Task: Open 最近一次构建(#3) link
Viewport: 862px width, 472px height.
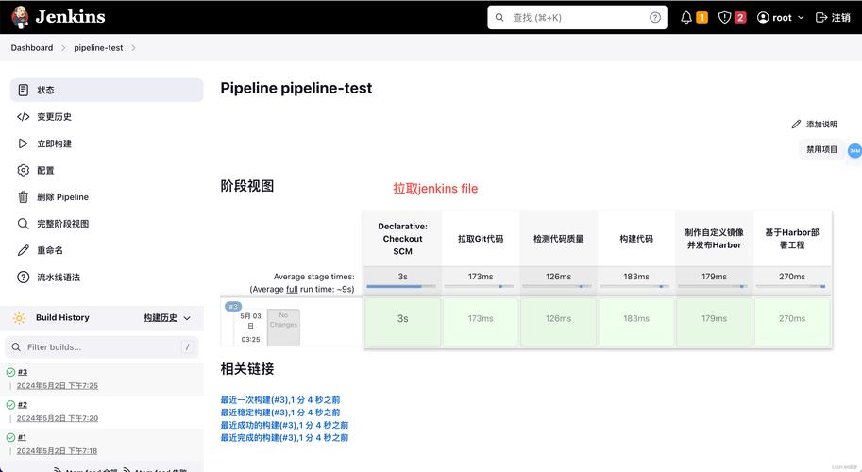Action: click(280, 400)
